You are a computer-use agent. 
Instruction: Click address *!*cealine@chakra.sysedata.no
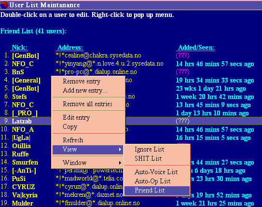(x=98, y=55)
